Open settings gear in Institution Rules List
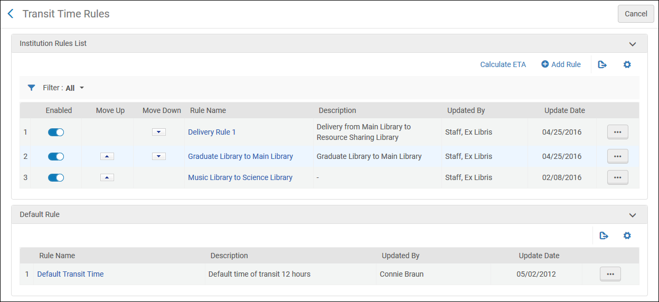659x302 pixels. pyautogui.click(x=627, y=64)
